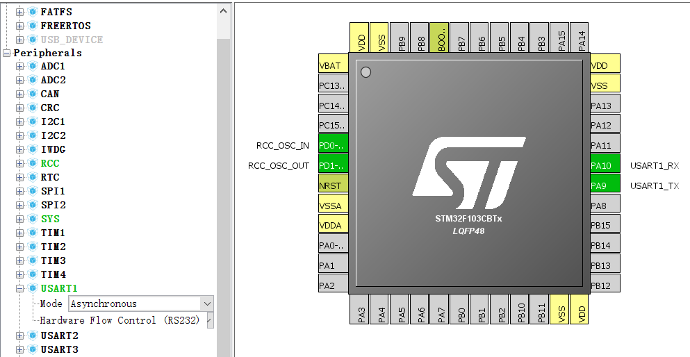Expand the SPI1 tree node
Image resolution: width=690 pixels, height=357 pixels.
pyautogui.click(x=19, y=191)
